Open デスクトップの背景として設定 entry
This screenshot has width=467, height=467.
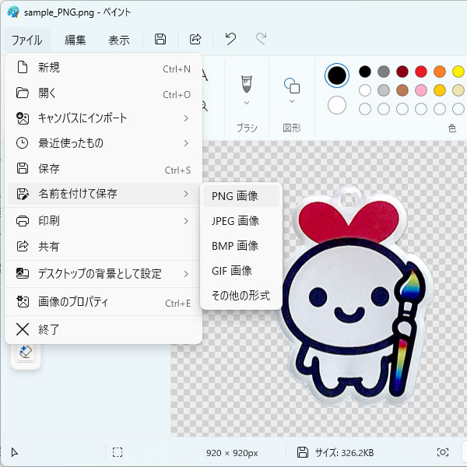coord(103,274)
